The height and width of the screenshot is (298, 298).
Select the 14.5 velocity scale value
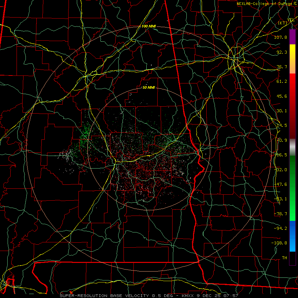pos(282,125)
